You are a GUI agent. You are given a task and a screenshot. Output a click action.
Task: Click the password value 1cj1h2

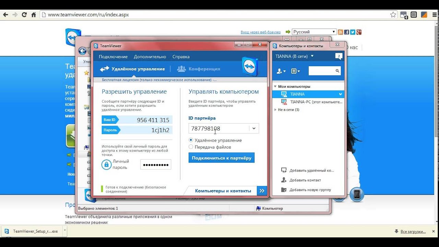[x=160, y=130]
